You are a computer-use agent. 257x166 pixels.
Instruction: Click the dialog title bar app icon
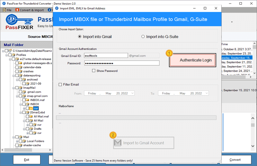(57, 8)
